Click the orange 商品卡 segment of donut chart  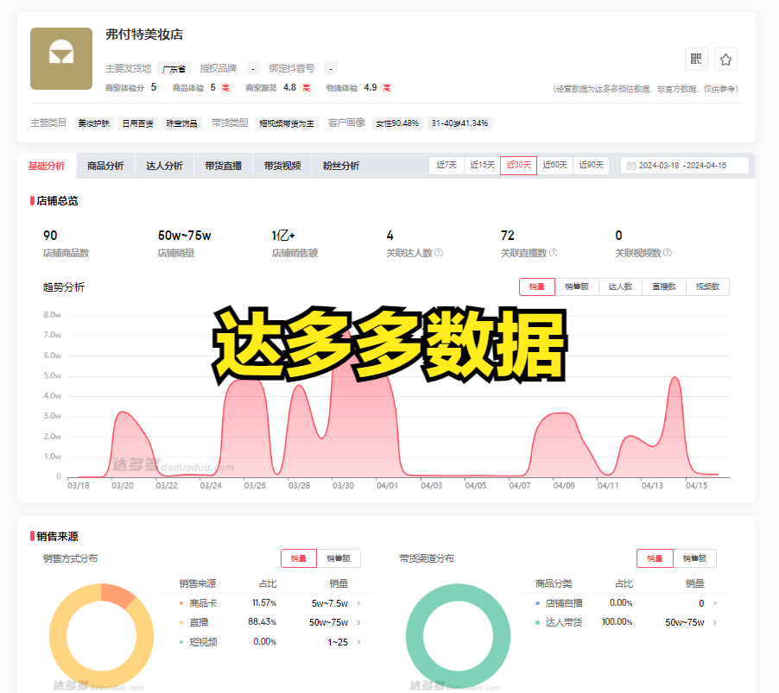118,594
